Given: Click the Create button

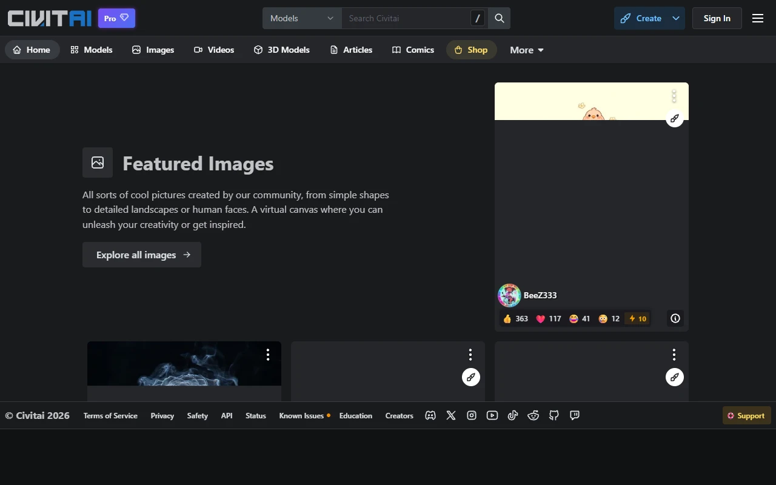Looking at the screenshot, I should point(641,18).
